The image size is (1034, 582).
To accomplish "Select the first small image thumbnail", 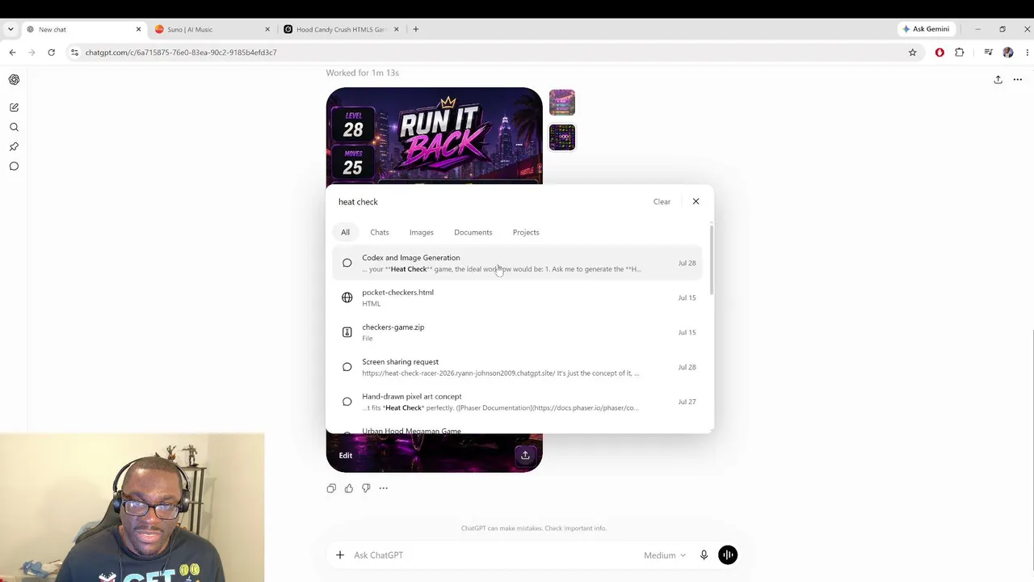I will [x=562, y=103].
